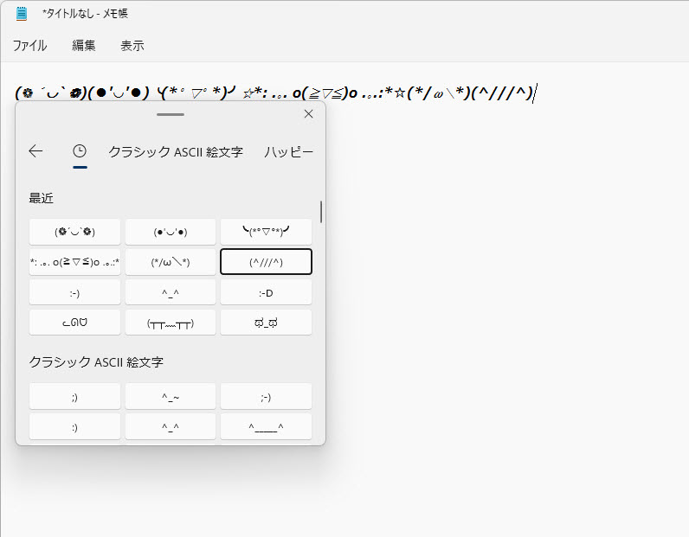Open the 編集 menu
The height and width of the screenshot is (537, 689).
click(x=84, y=46)
